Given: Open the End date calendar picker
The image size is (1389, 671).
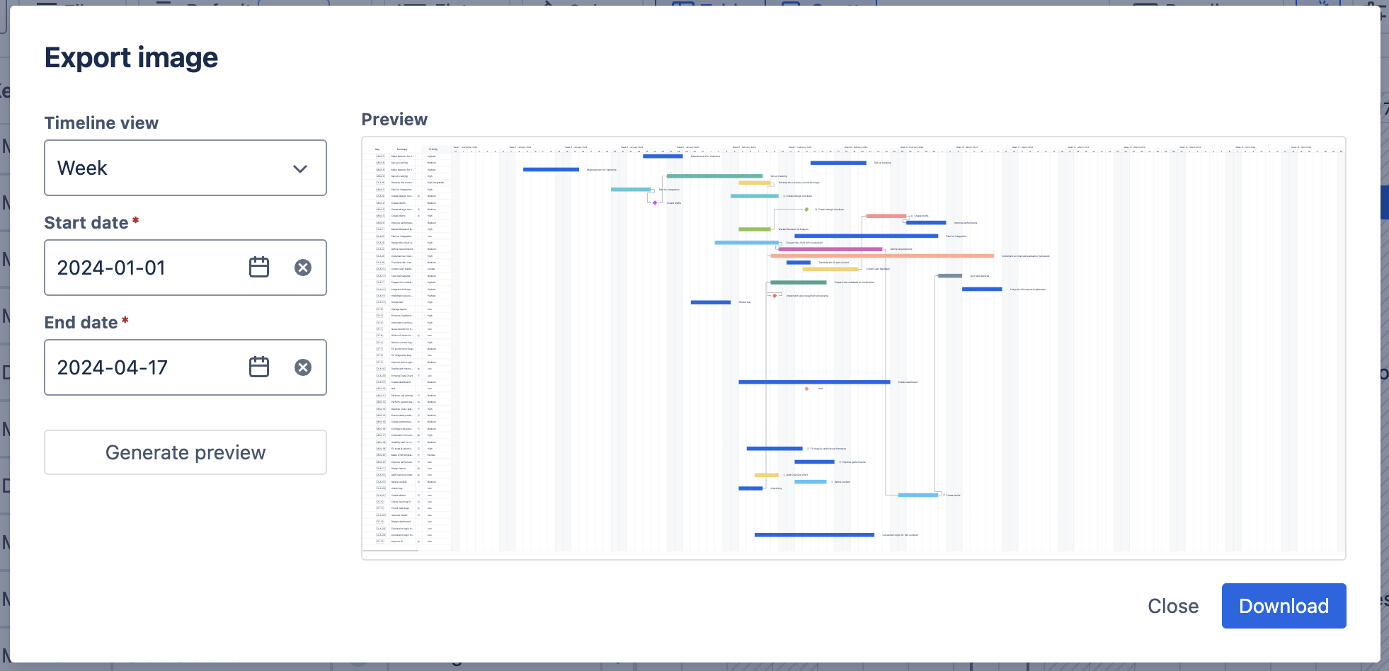Looking at the screenshot, I should pos(259,367).
